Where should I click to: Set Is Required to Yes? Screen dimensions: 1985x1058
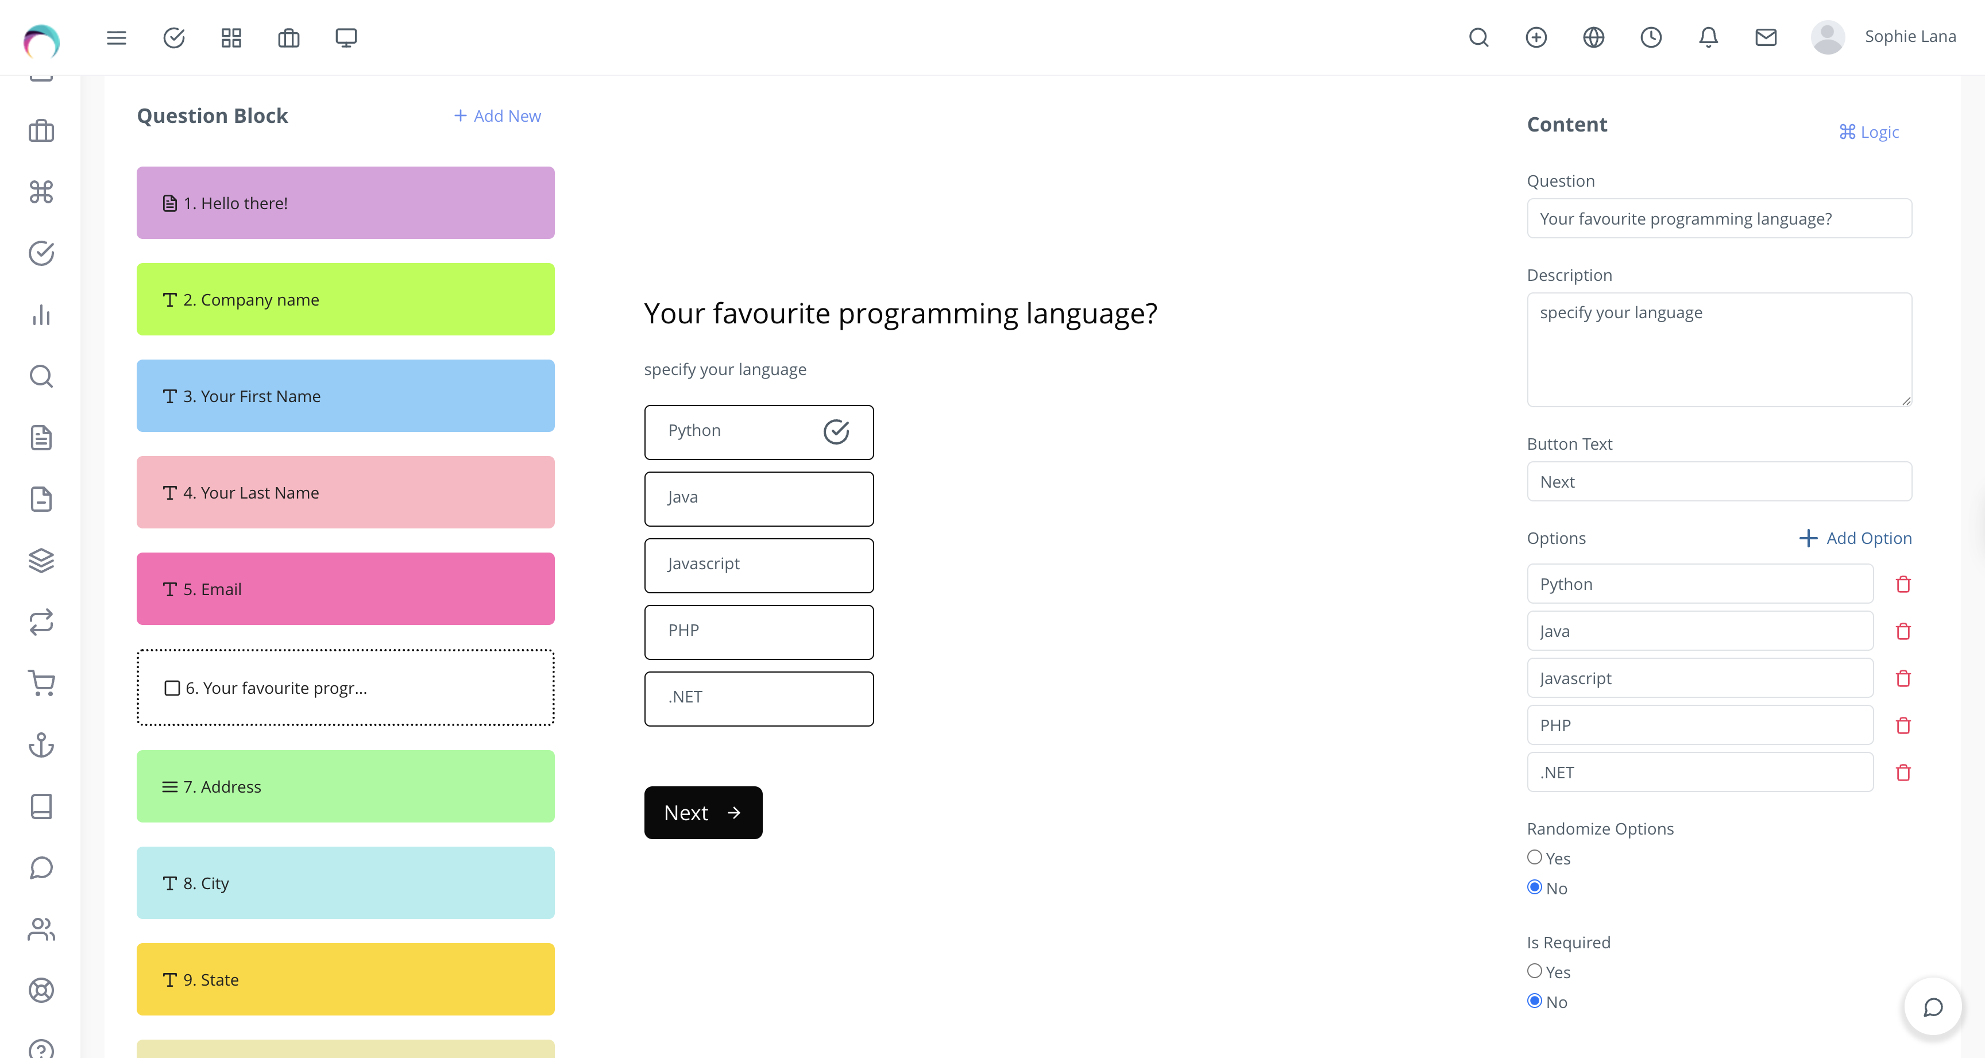1534,971
